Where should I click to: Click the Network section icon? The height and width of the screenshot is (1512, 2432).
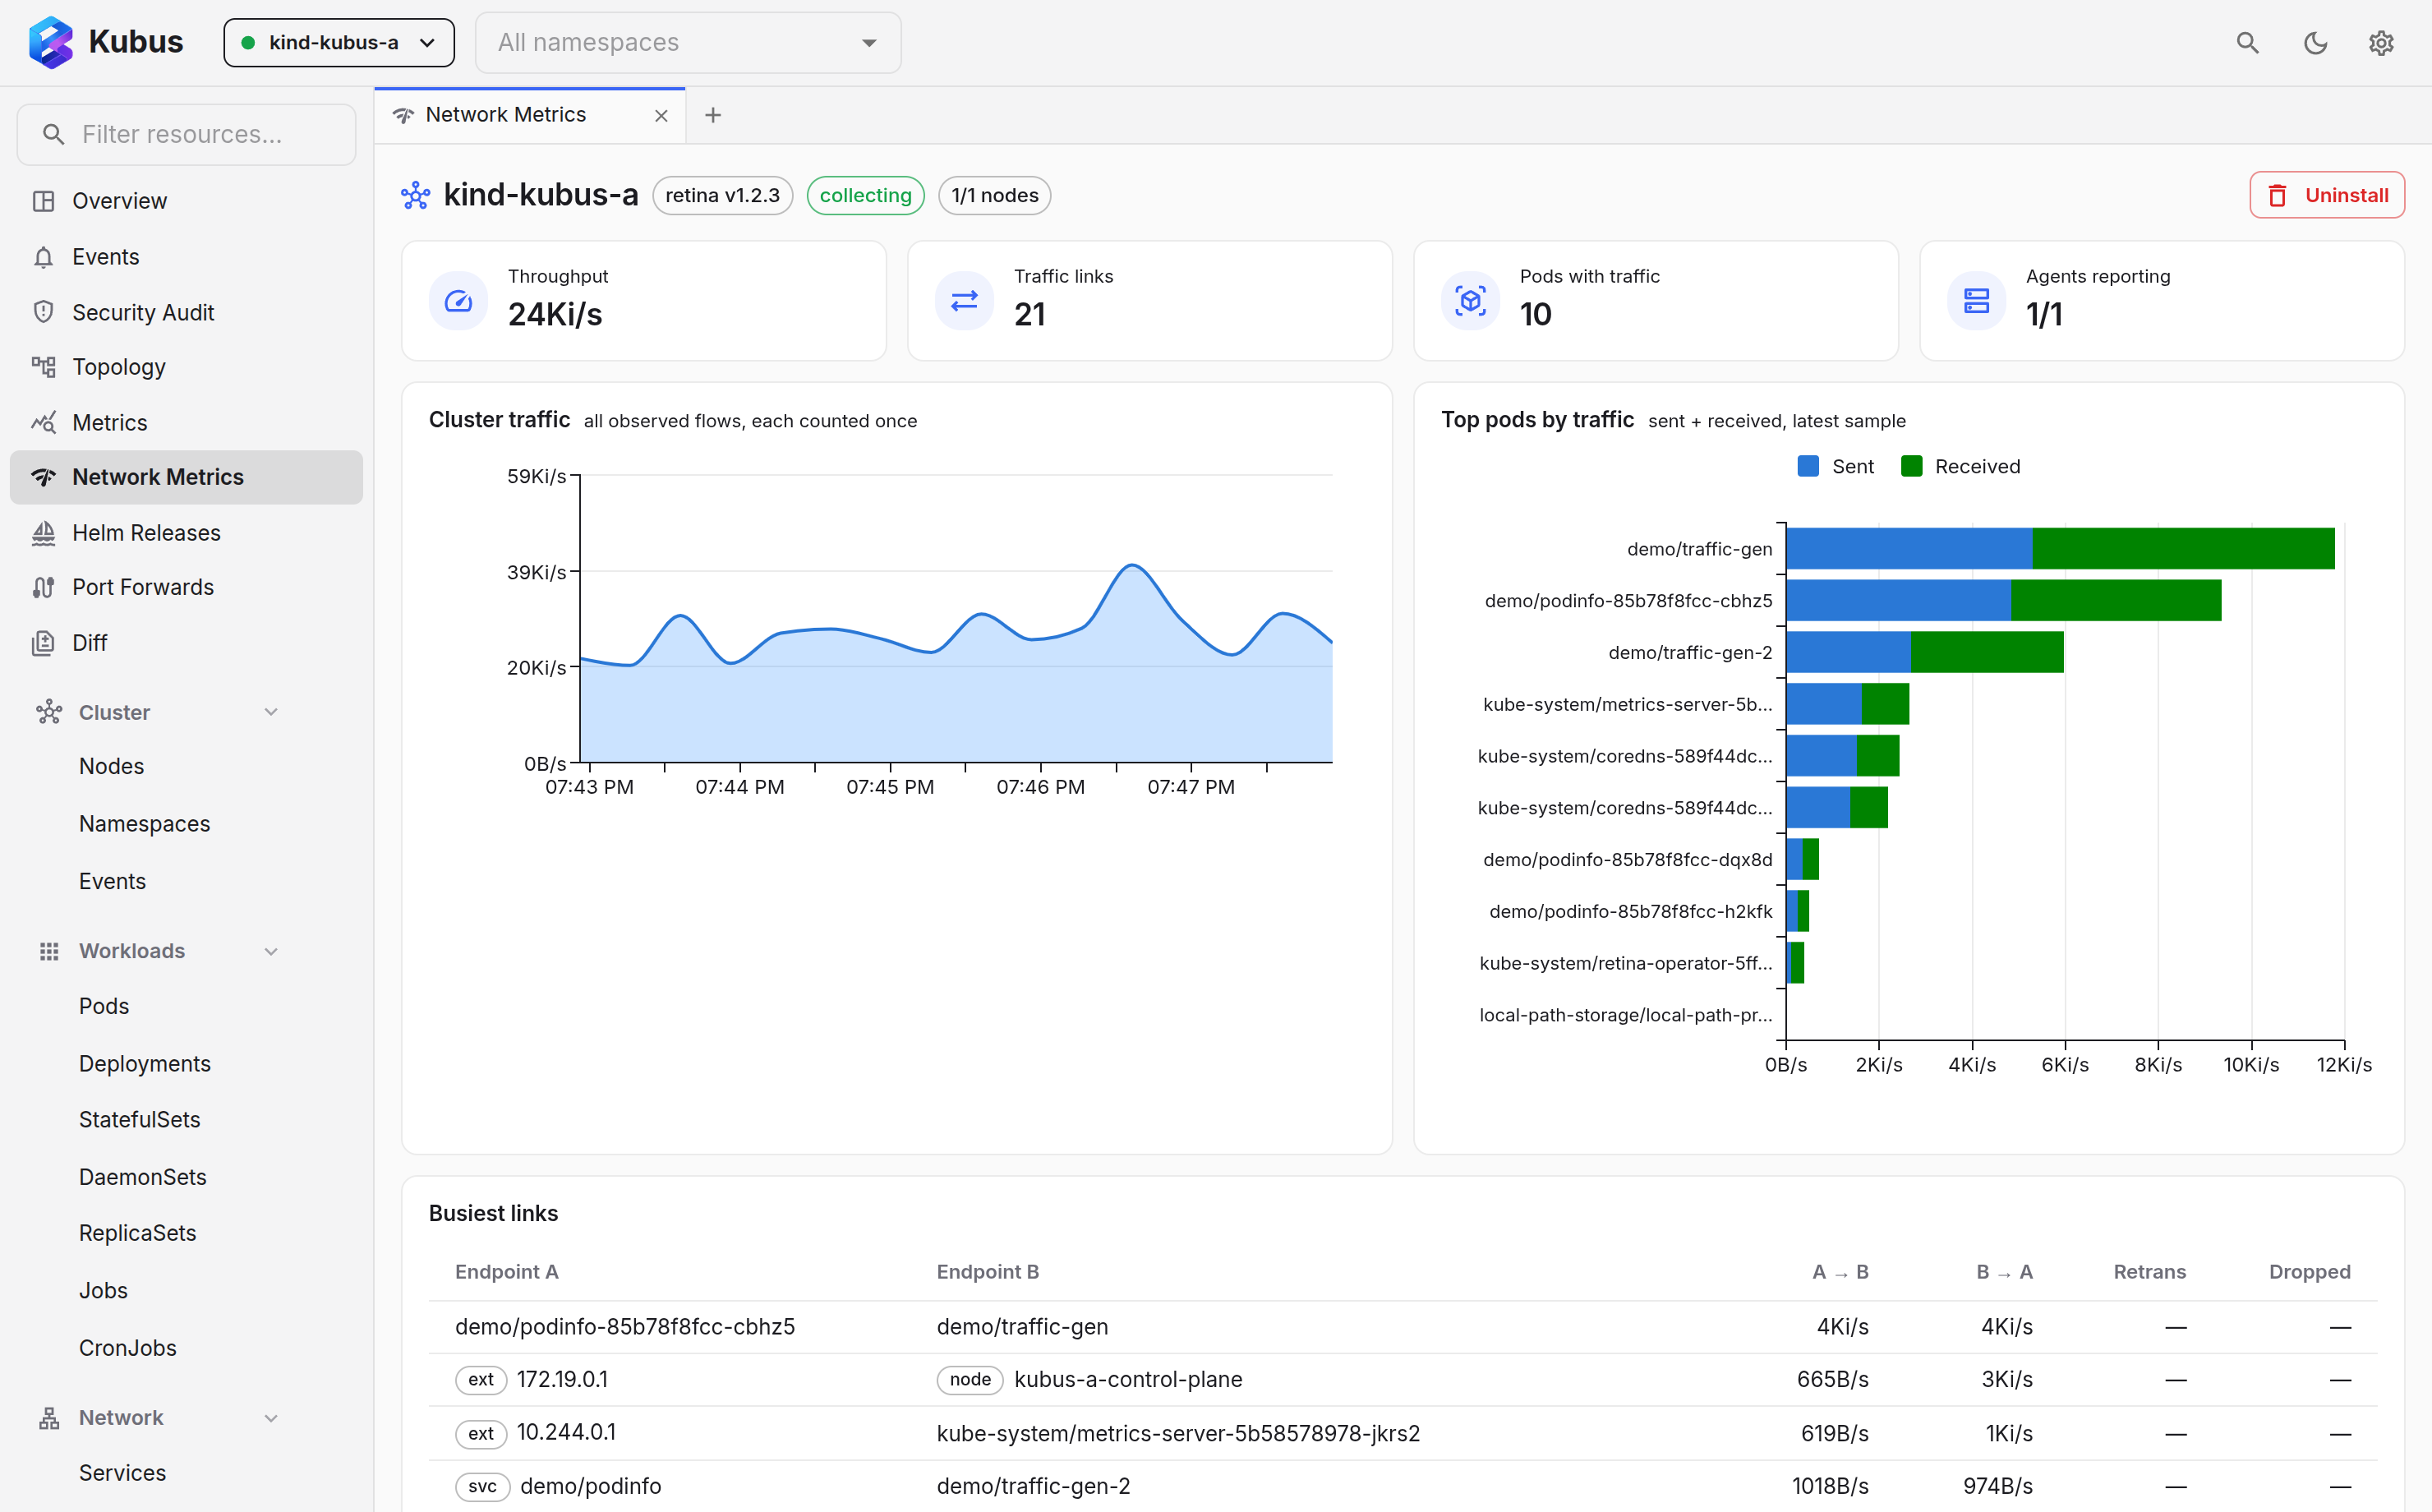pyautogui.click(x=49, y=1418)
